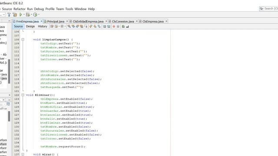
Task: Open Run Project dropdown arrow
Action: [24, 15]
